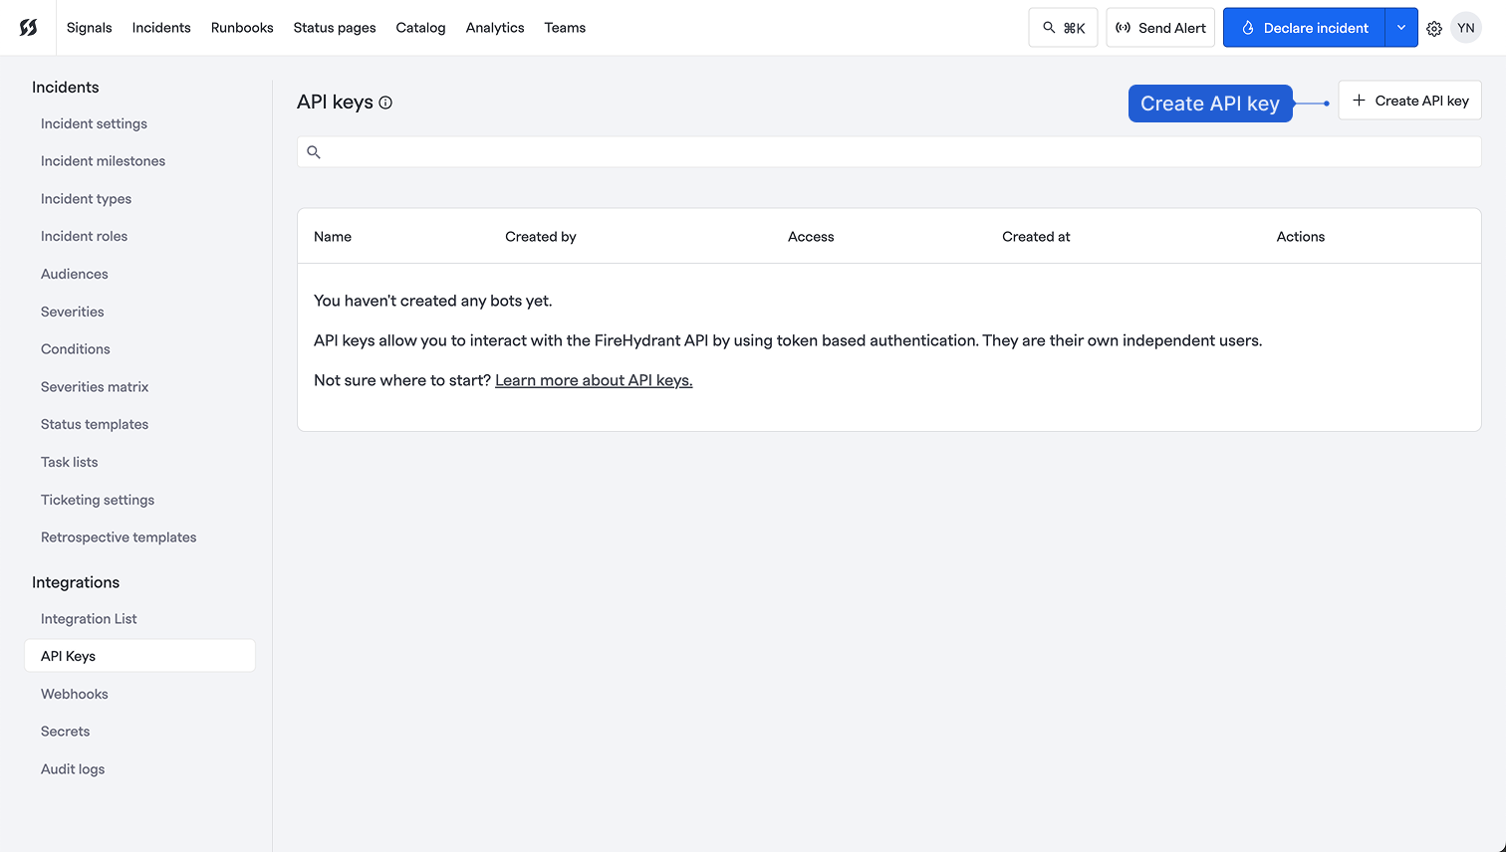Open the Severities settings page
Viewport: 1506px width, 852px height.
(x=72, y=312)
